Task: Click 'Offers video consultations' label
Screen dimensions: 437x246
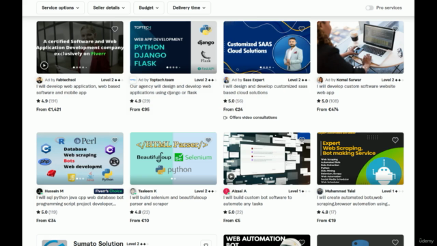Action: pyautogui.click(x=253, y=118)
